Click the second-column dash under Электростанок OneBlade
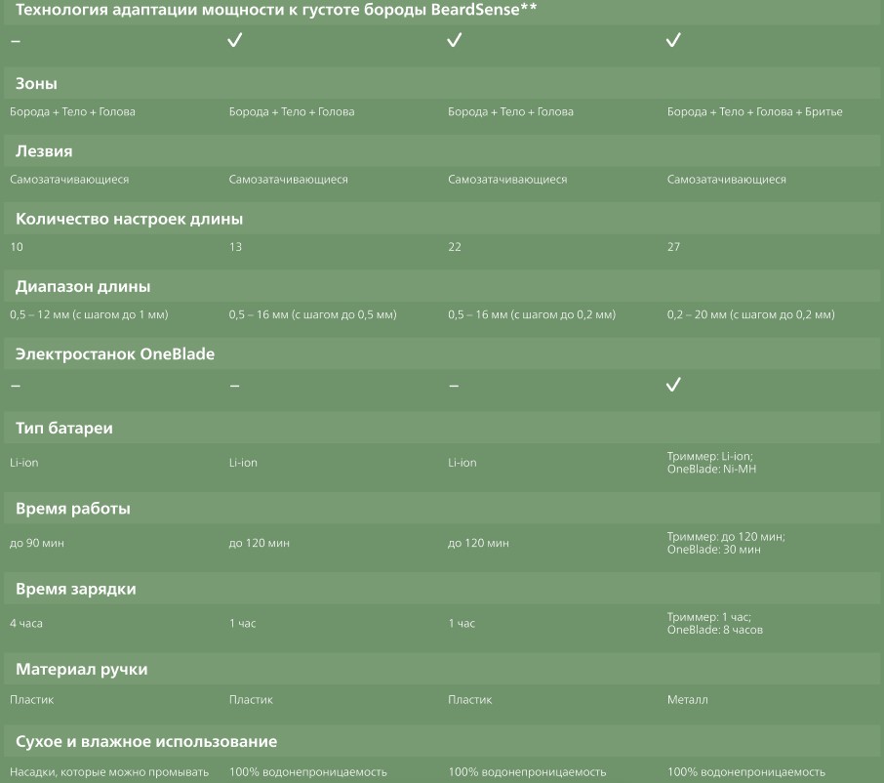884x783 pixels. tap(234, 386)
